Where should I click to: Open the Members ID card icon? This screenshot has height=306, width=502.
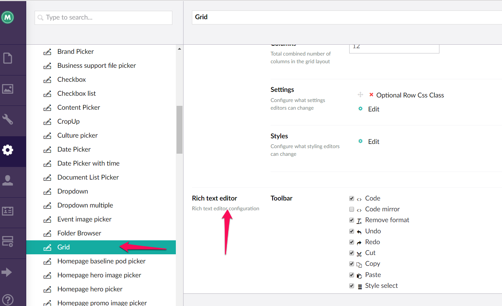[x=8, y=211]
